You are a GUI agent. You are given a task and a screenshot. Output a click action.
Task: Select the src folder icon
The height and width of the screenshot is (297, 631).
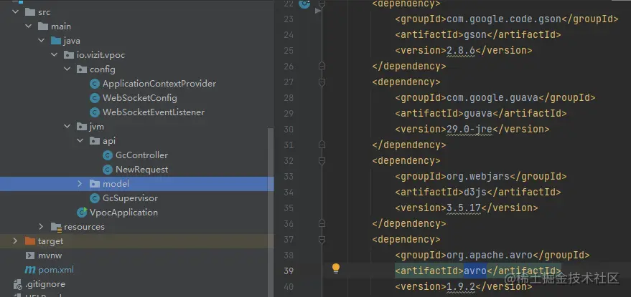pyautogui.click(x=29, y=12)
